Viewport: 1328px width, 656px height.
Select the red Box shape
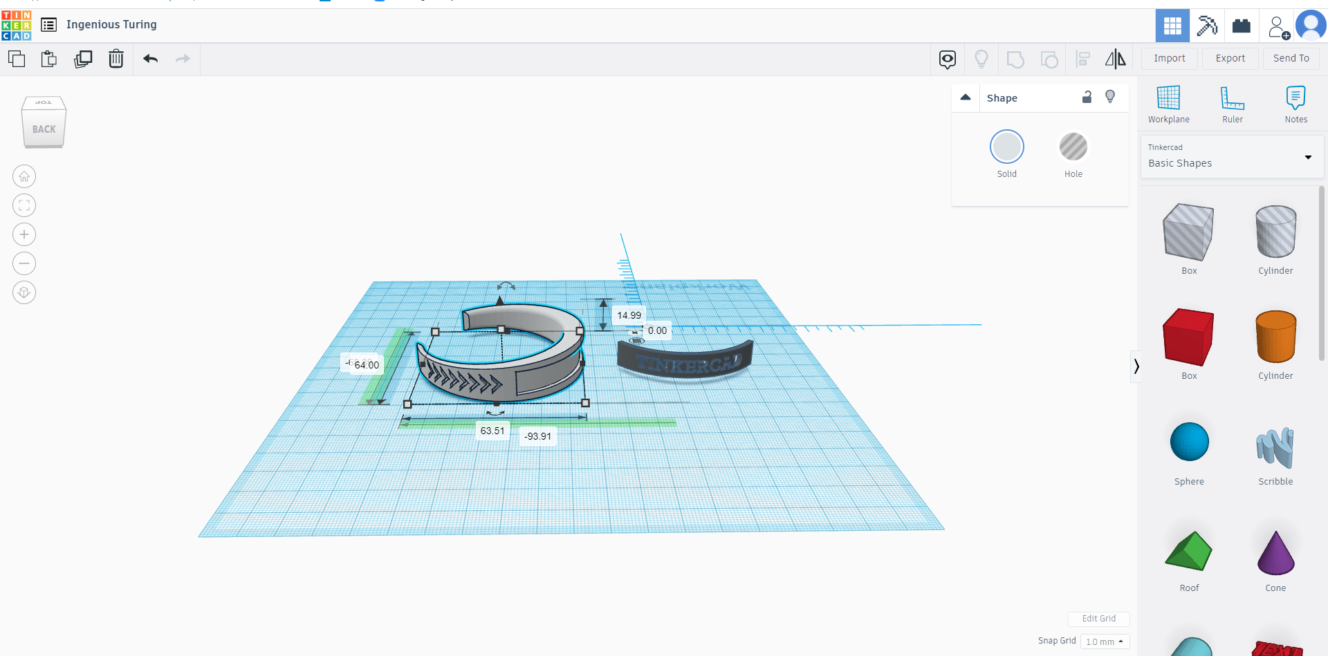pyautogui.click(x=1188, y=338)
